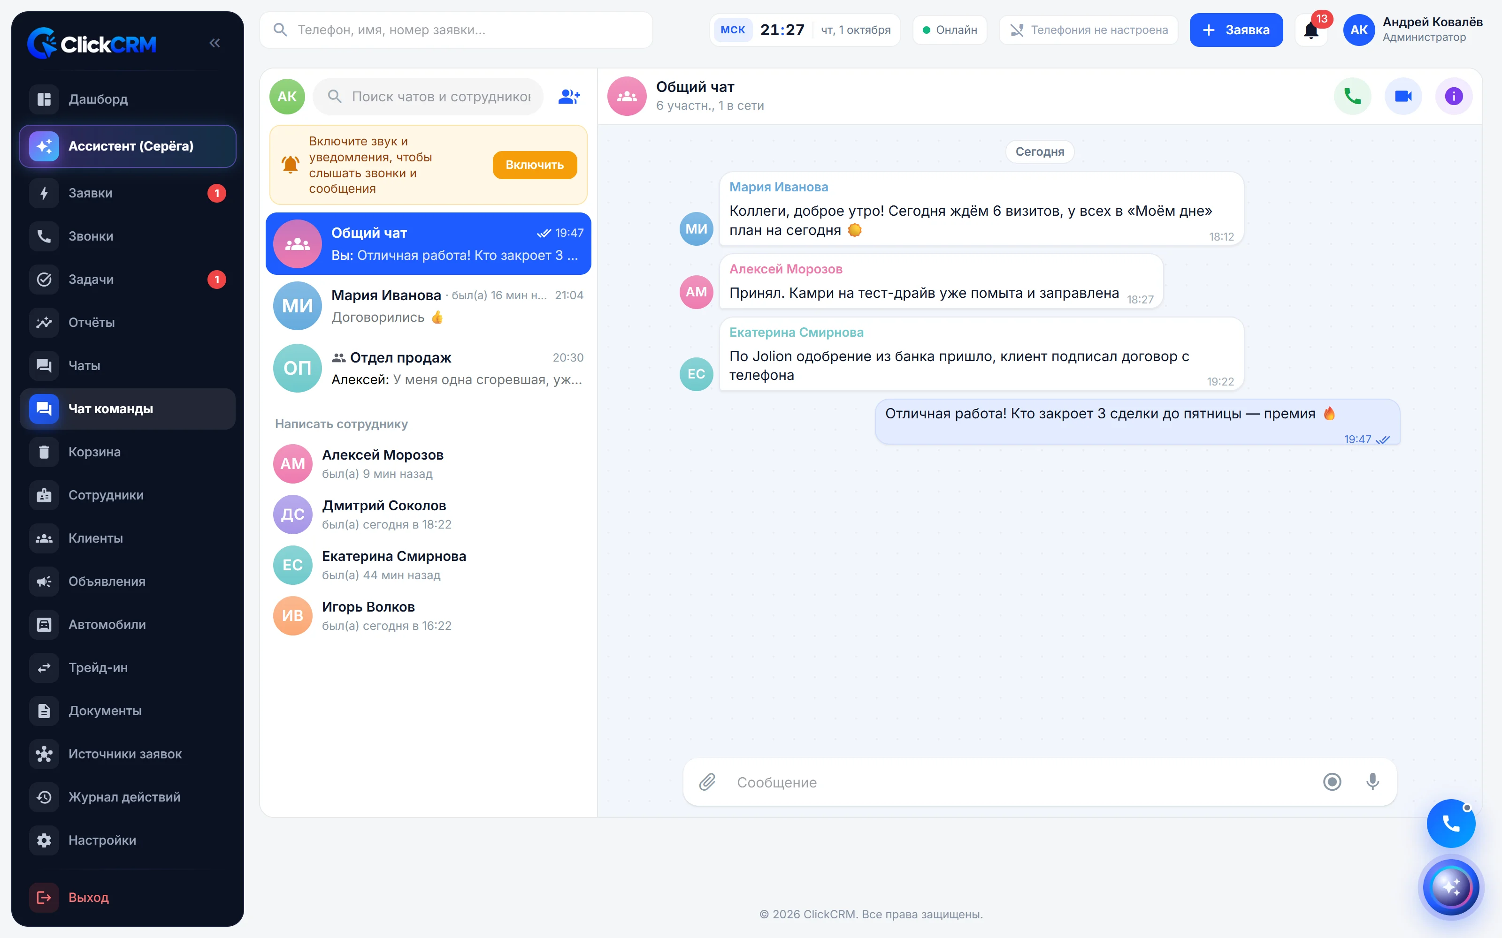Screen dimensions: 1502x938
Task: Click the microphone voice message icon
Action: coord(1372,782)
